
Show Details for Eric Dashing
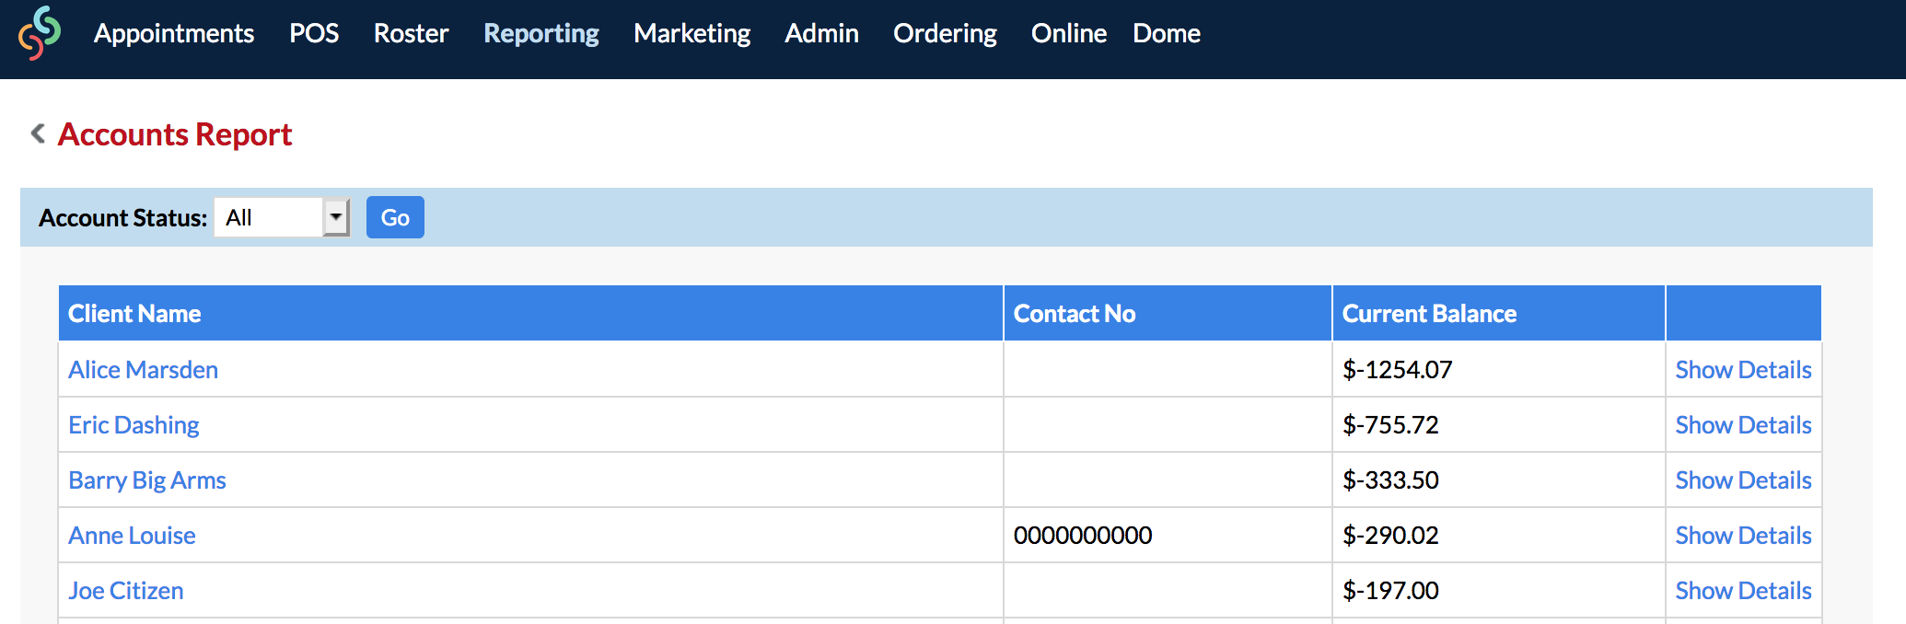[x=1743, y=424]
